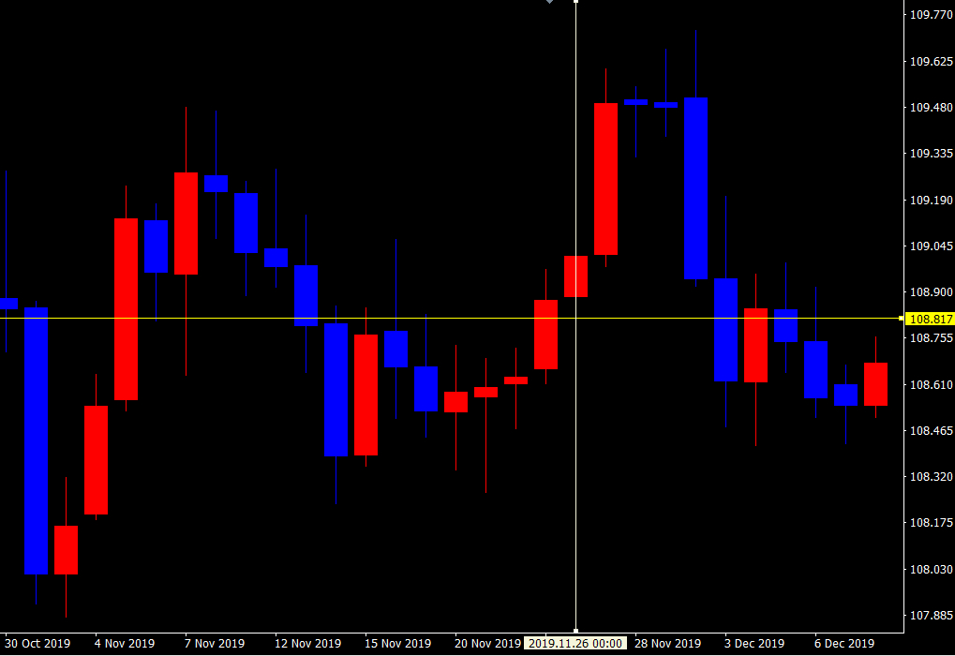Viewport: 955px width, 656px height.
Task: Click the 28 Nov 2019 date label
Action: click(x=667, y=643)
